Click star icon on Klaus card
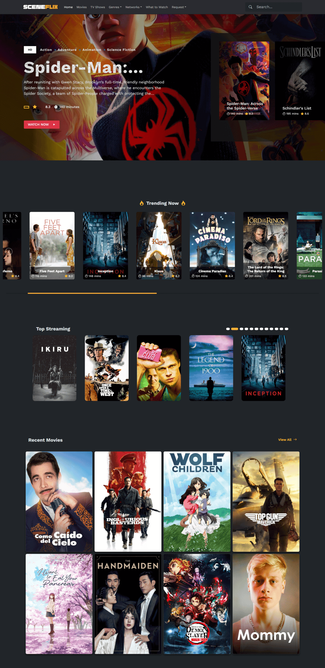This screenshot has height=668, width=325. [173, 276]
